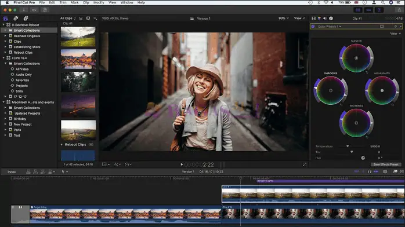Open the Transitions browser icon
Viewport: 405px width, 227px height.
pos(402,171)
